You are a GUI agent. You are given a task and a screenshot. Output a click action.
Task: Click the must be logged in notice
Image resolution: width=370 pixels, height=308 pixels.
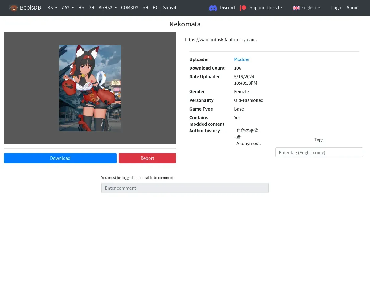pyautogui.click(x=138, y=178)
